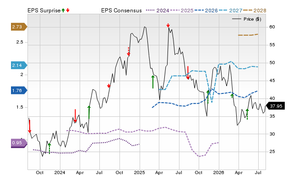
Task: Click the 2025 year label on time axis
Action: point(139,172)
